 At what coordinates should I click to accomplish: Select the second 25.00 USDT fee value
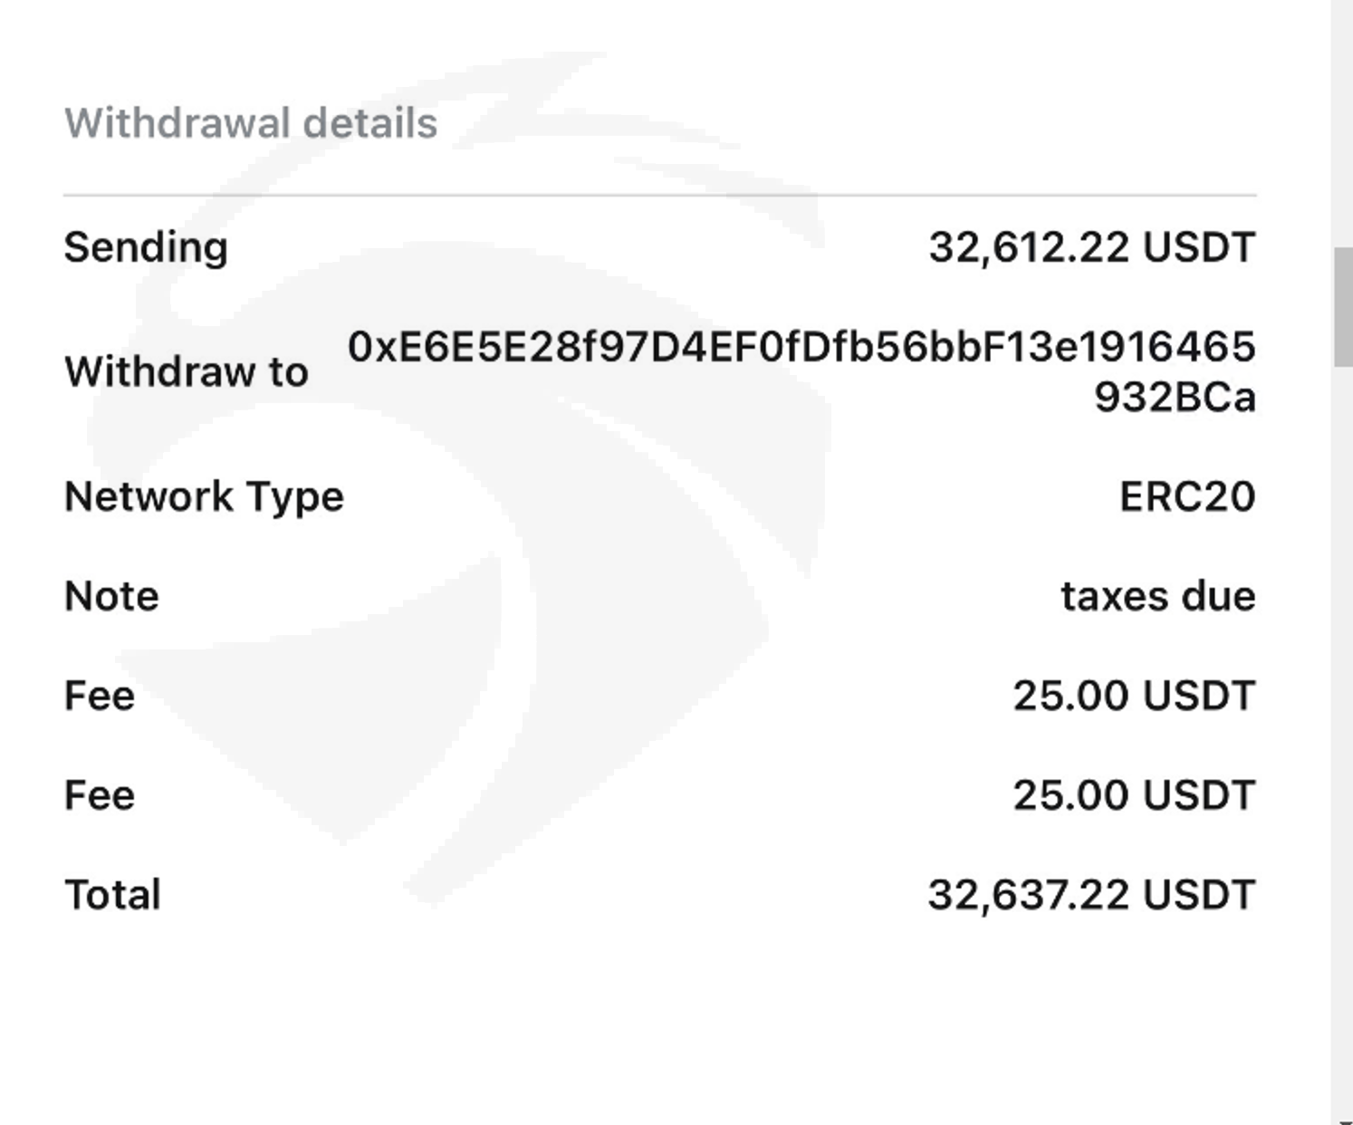coord(1133,795)
